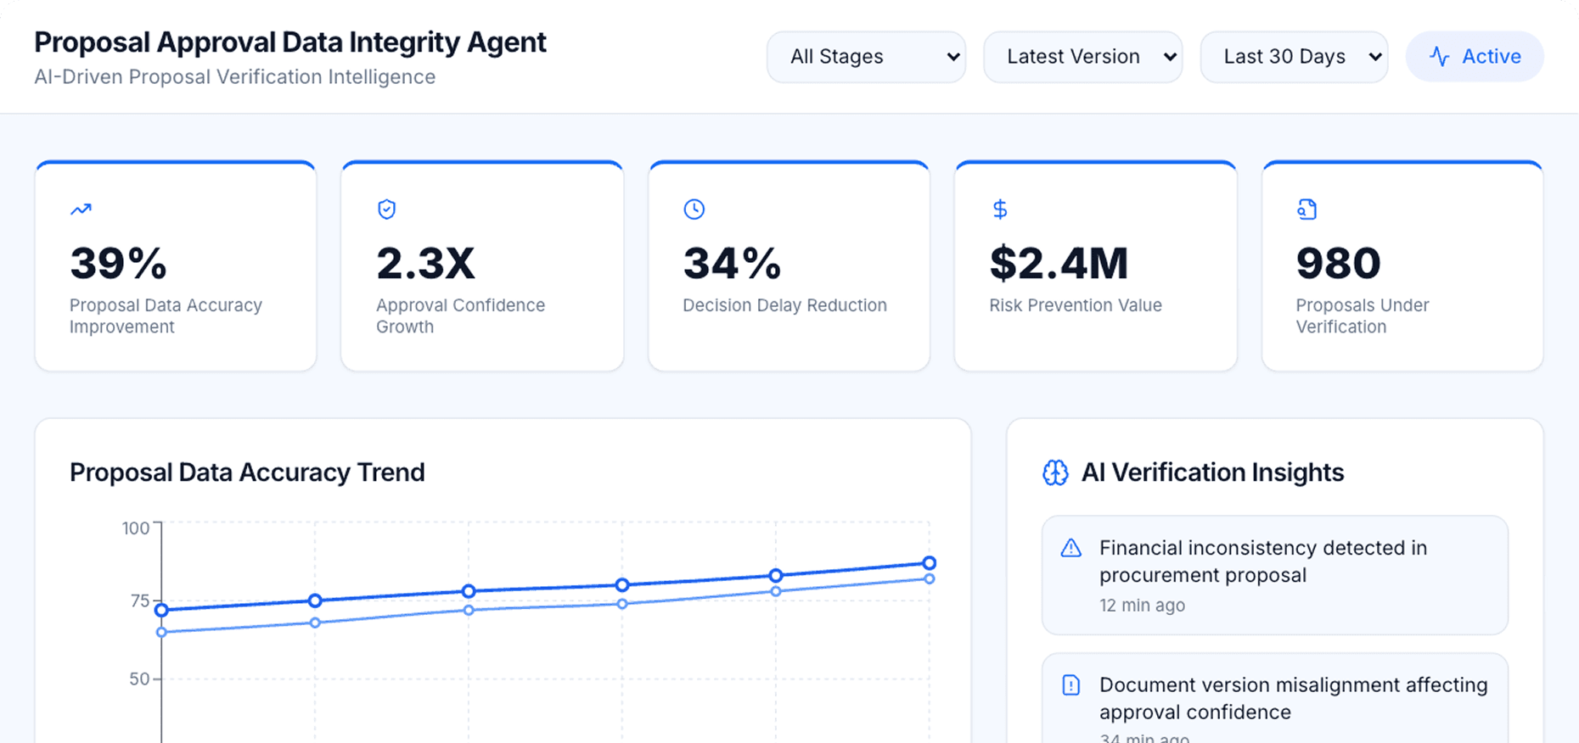
Task: Select the $2.4M value text
Action: pos(1059,263)
